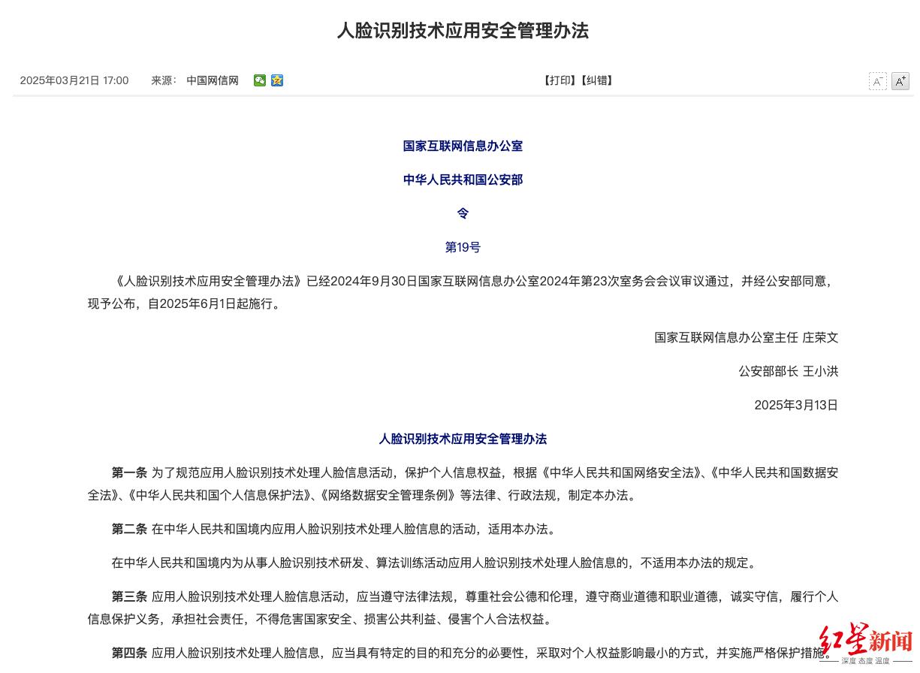Viewport: 920px width, 673px height.
Task: Click the publish date 2025年03月21日 17:00
Action: click(74, 80)
